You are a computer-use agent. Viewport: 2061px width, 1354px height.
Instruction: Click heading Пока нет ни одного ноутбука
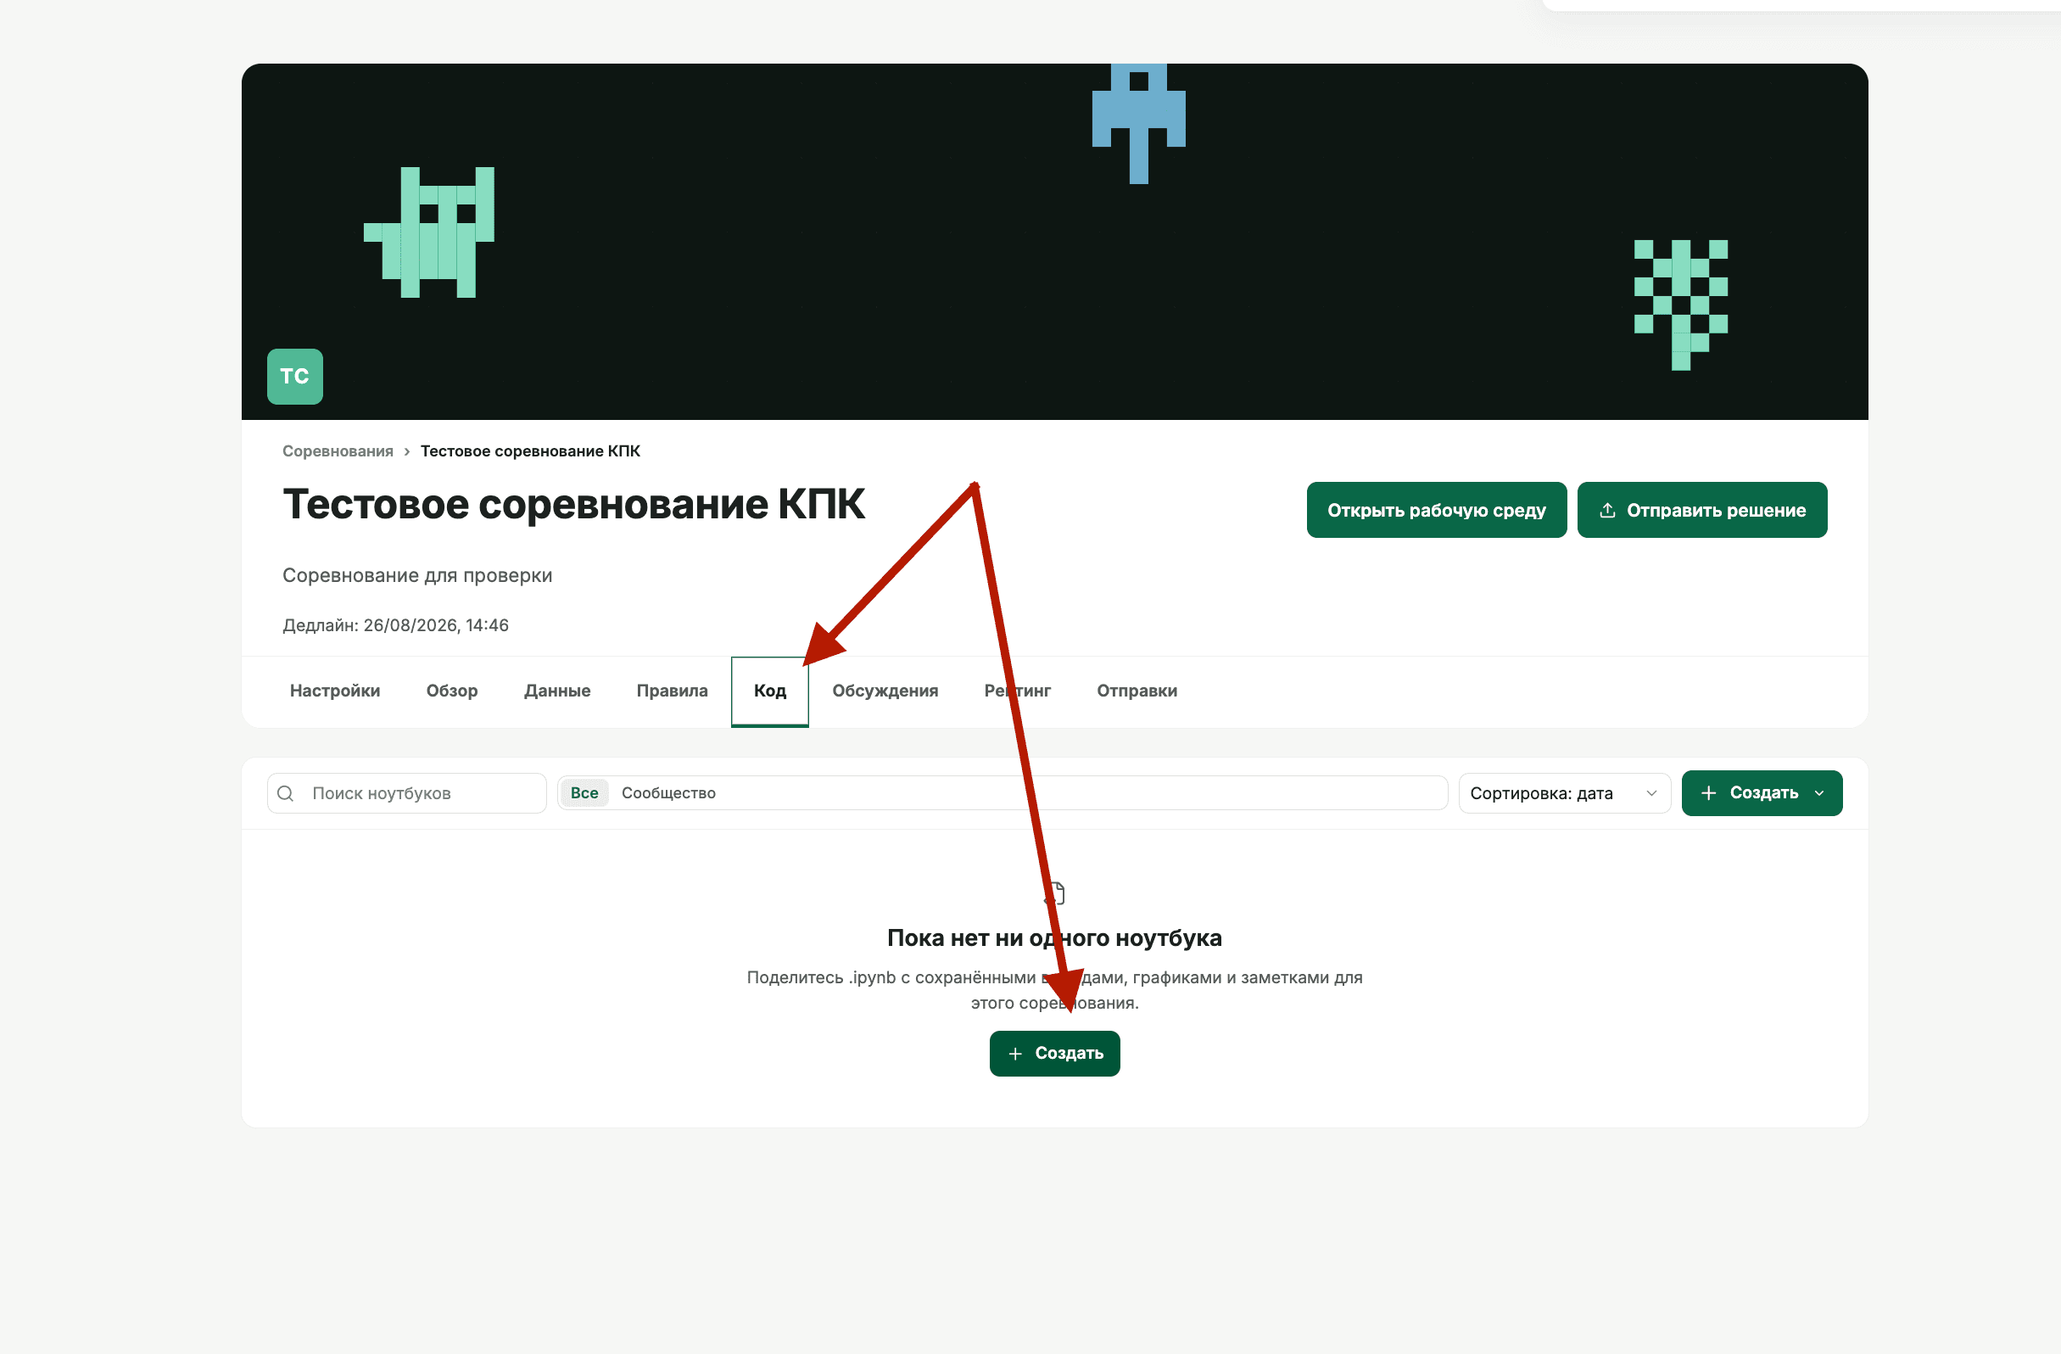point(1055,938)
